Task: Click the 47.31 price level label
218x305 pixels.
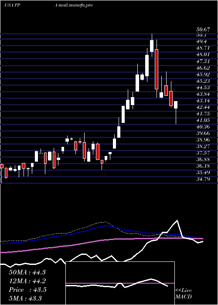Action: point(203,61)
